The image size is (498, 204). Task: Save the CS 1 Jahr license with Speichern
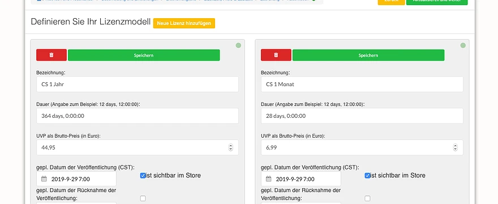point(144,55)
